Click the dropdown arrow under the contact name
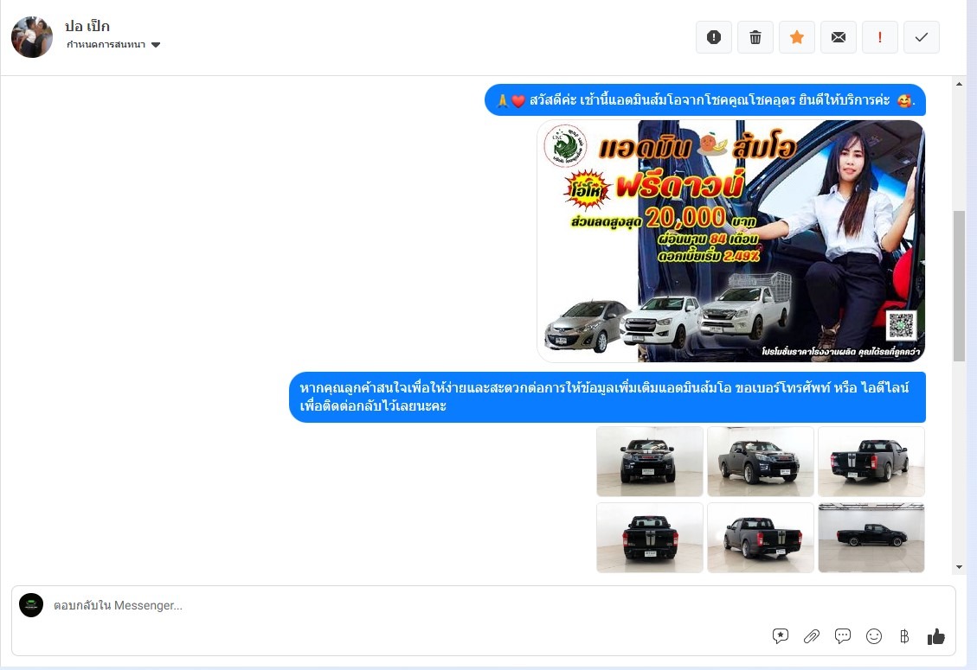The image size is (977, 670). click(x=156, y=45)
